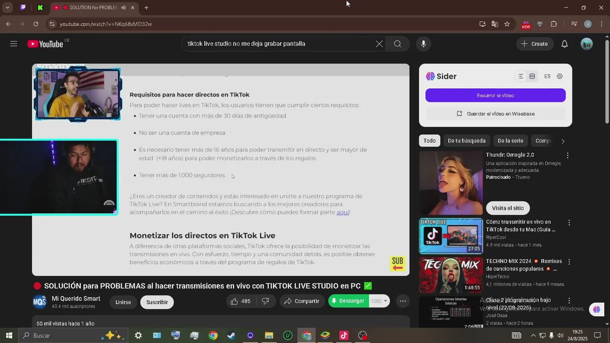Screen dimensions: 610x343
Task: Select the Sider list view icon
Action: click(x=521, y=76)
